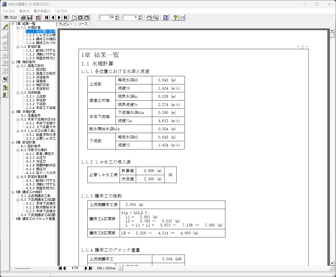336x277 pixels.
Task: Select tree item 2.2.1 上流部
Action: [x=36, y=96]
